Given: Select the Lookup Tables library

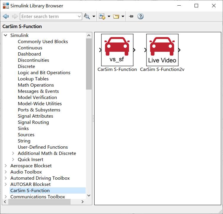Looking at the screenshot, I should (x=33, y=79).
